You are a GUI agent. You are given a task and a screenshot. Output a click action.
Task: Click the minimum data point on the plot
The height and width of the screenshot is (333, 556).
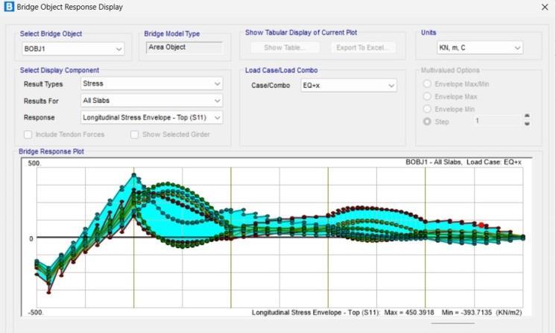tap(49, 292)
